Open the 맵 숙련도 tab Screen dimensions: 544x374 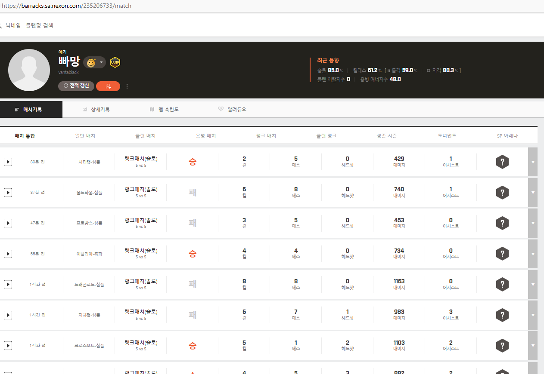pos(164,110)
